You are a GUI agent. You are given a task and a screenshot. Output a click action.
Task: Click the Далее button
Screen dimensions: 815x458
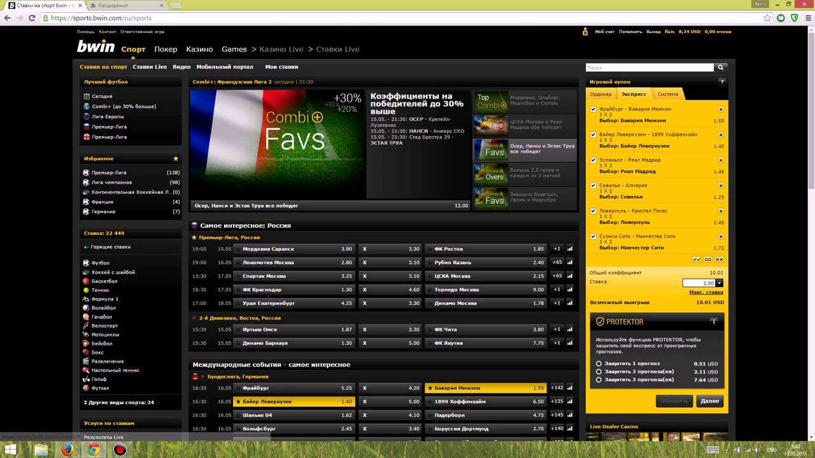(x=709, y=401)
